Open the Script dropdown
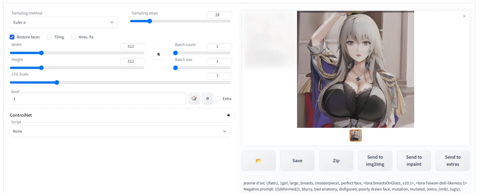479x193 pixels. [x=120, y=131]
